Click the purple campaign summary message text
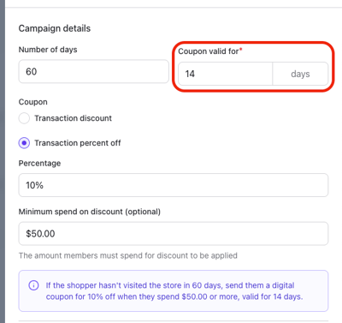 pyautogui.click(x=174, y=291)
